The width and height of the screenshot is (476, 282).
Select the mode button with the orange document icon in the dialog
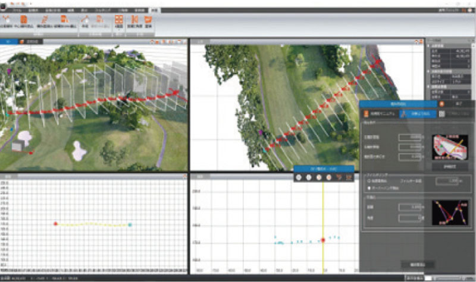coord(380,113)
